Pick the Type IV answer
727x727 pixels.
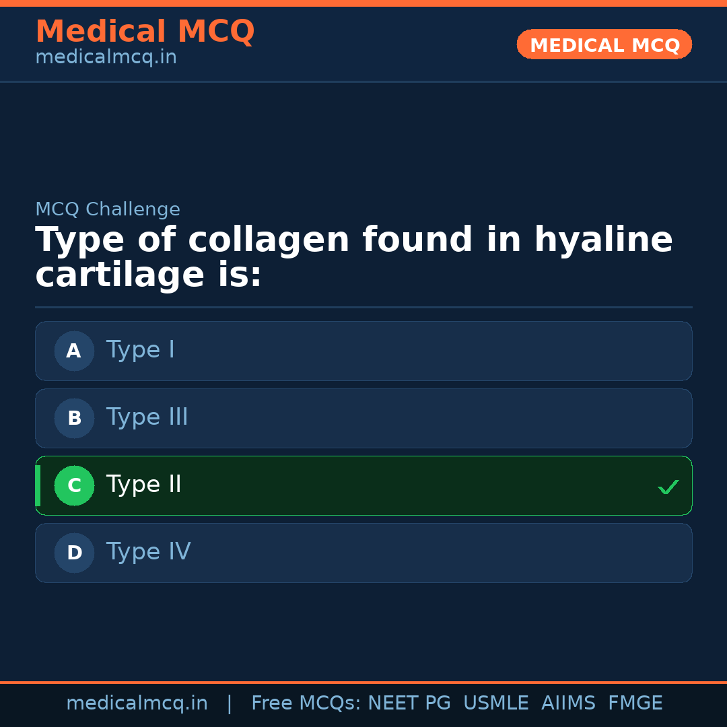(149, 552)
